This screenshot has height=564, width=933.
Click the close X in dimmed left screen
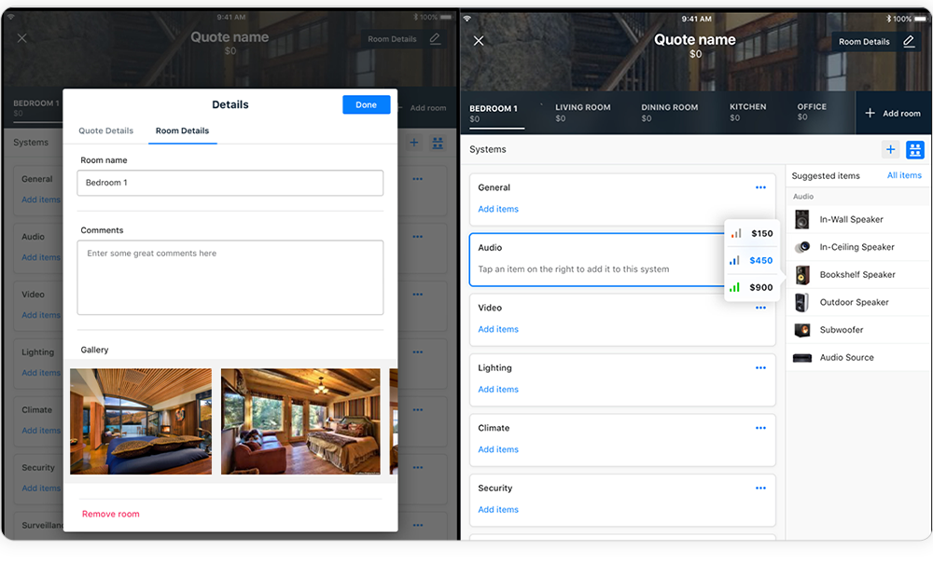[22, 38]
